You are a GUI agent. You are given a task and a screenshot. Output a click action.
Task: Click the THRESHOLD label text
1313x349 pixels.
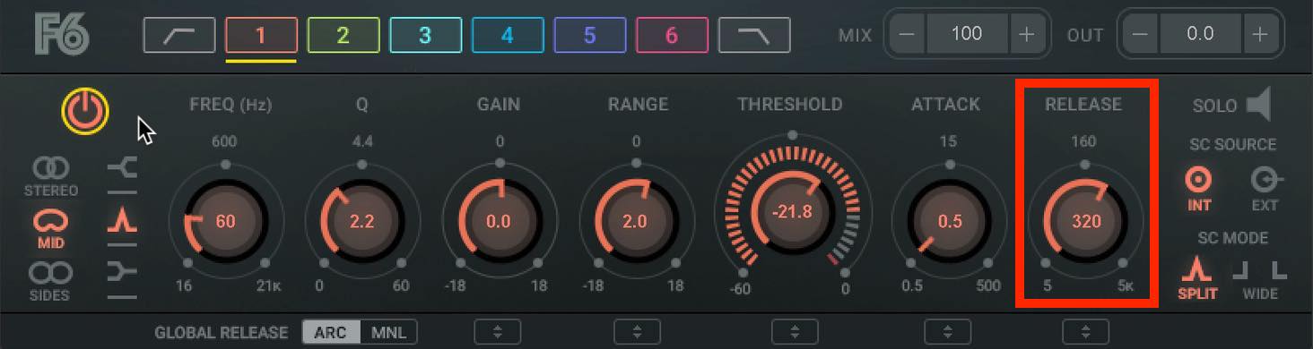tap(790, 105)
